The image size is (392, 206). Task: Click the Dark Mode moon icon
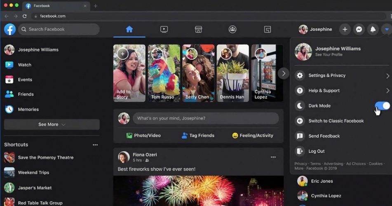(300, 106)
